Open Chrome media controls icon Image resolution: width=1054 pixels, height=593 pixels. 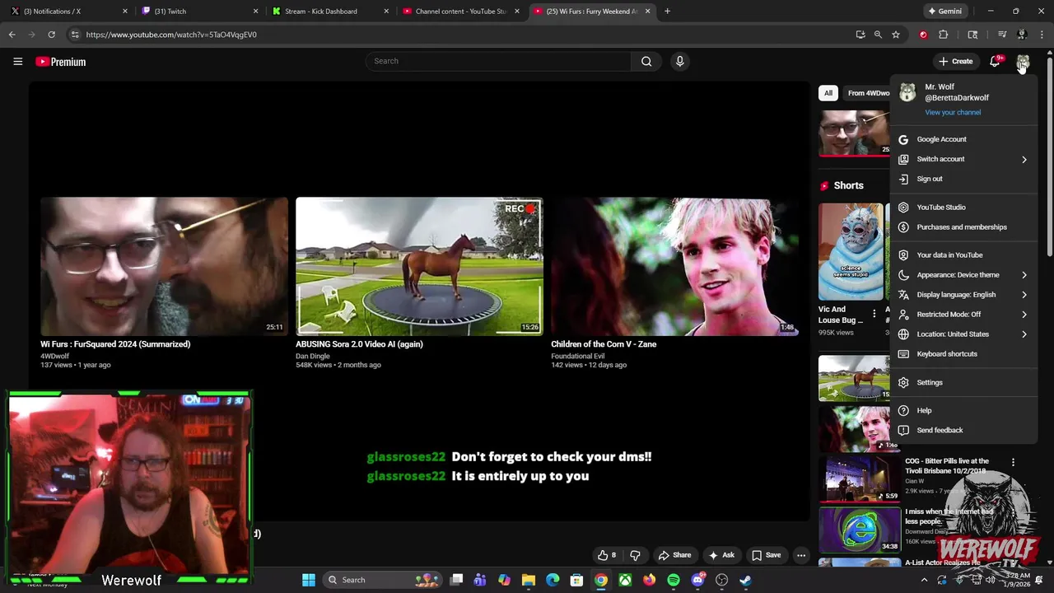pos(1002,35)
